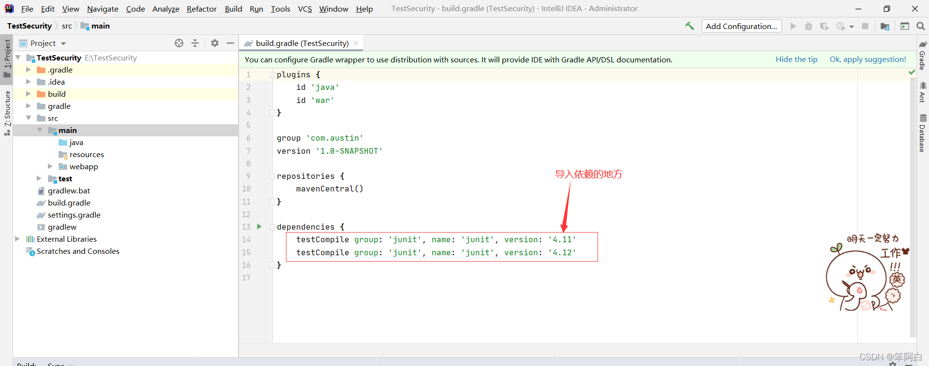Open the profiler run dropdown arrow
929x366 pixels.
click(x=852, y=27)
